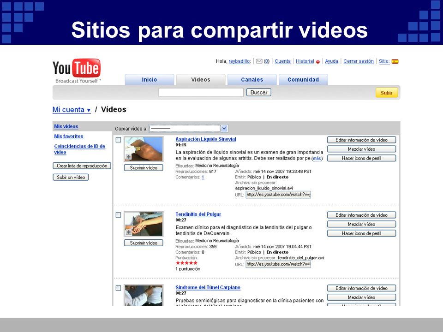This screenshot has width=443, height=332.
Task: Click the URL field of Aspiración video
Action: 278,195
